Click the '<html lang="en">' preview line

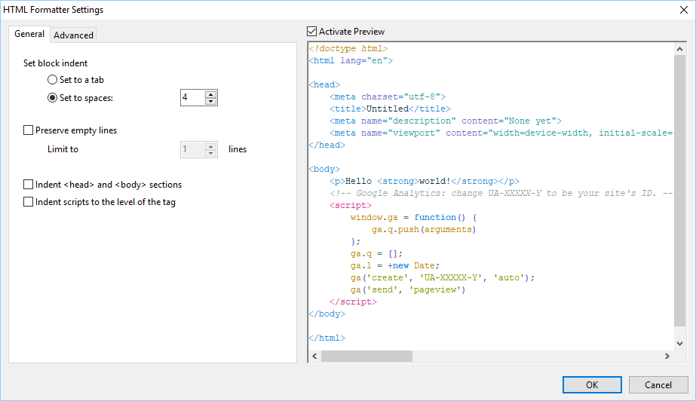coord(351,60)
